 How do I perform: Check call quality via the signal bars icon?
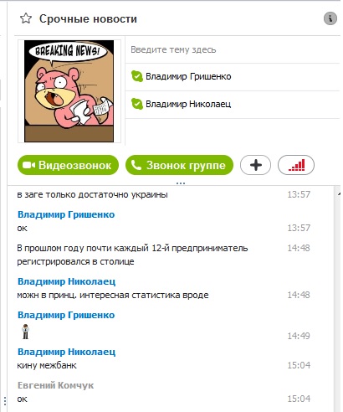(296, 165)
